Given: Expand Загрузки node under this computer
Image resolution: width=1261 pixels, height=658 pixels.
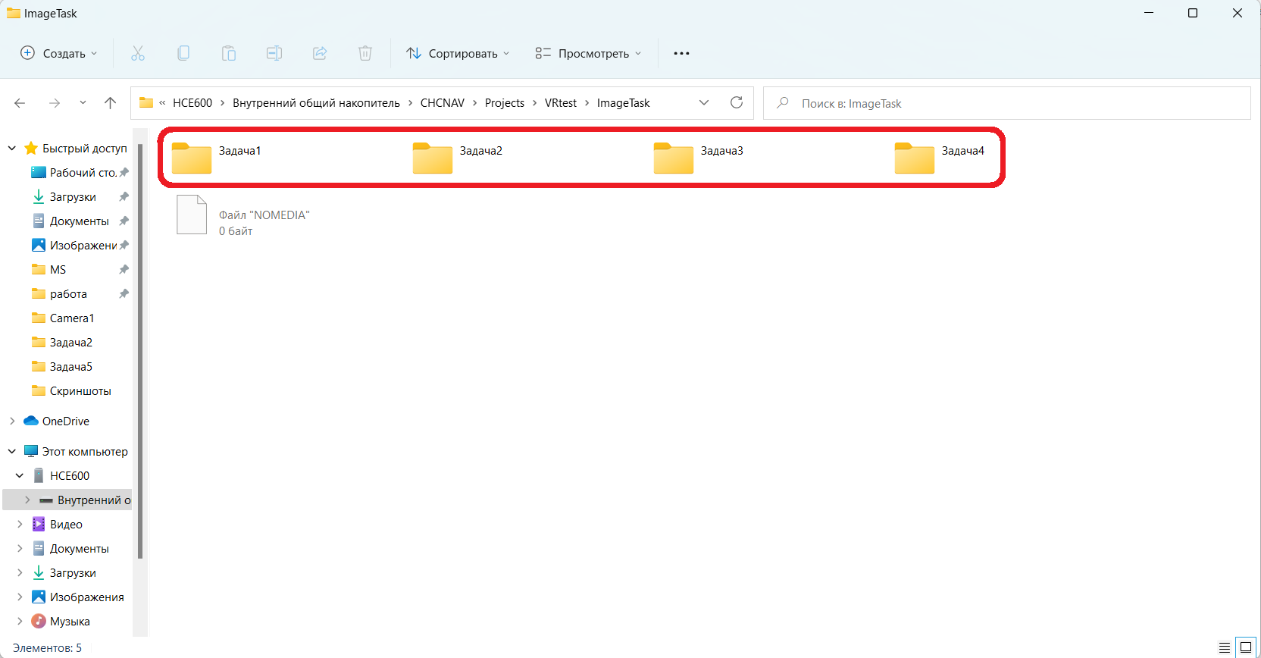Looking at the screenshot, I should [20, 573].
